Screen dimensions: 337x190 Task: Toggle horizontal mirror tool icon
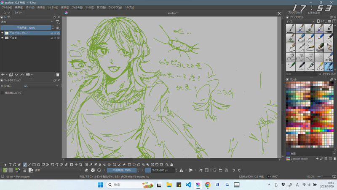[181, 170]
